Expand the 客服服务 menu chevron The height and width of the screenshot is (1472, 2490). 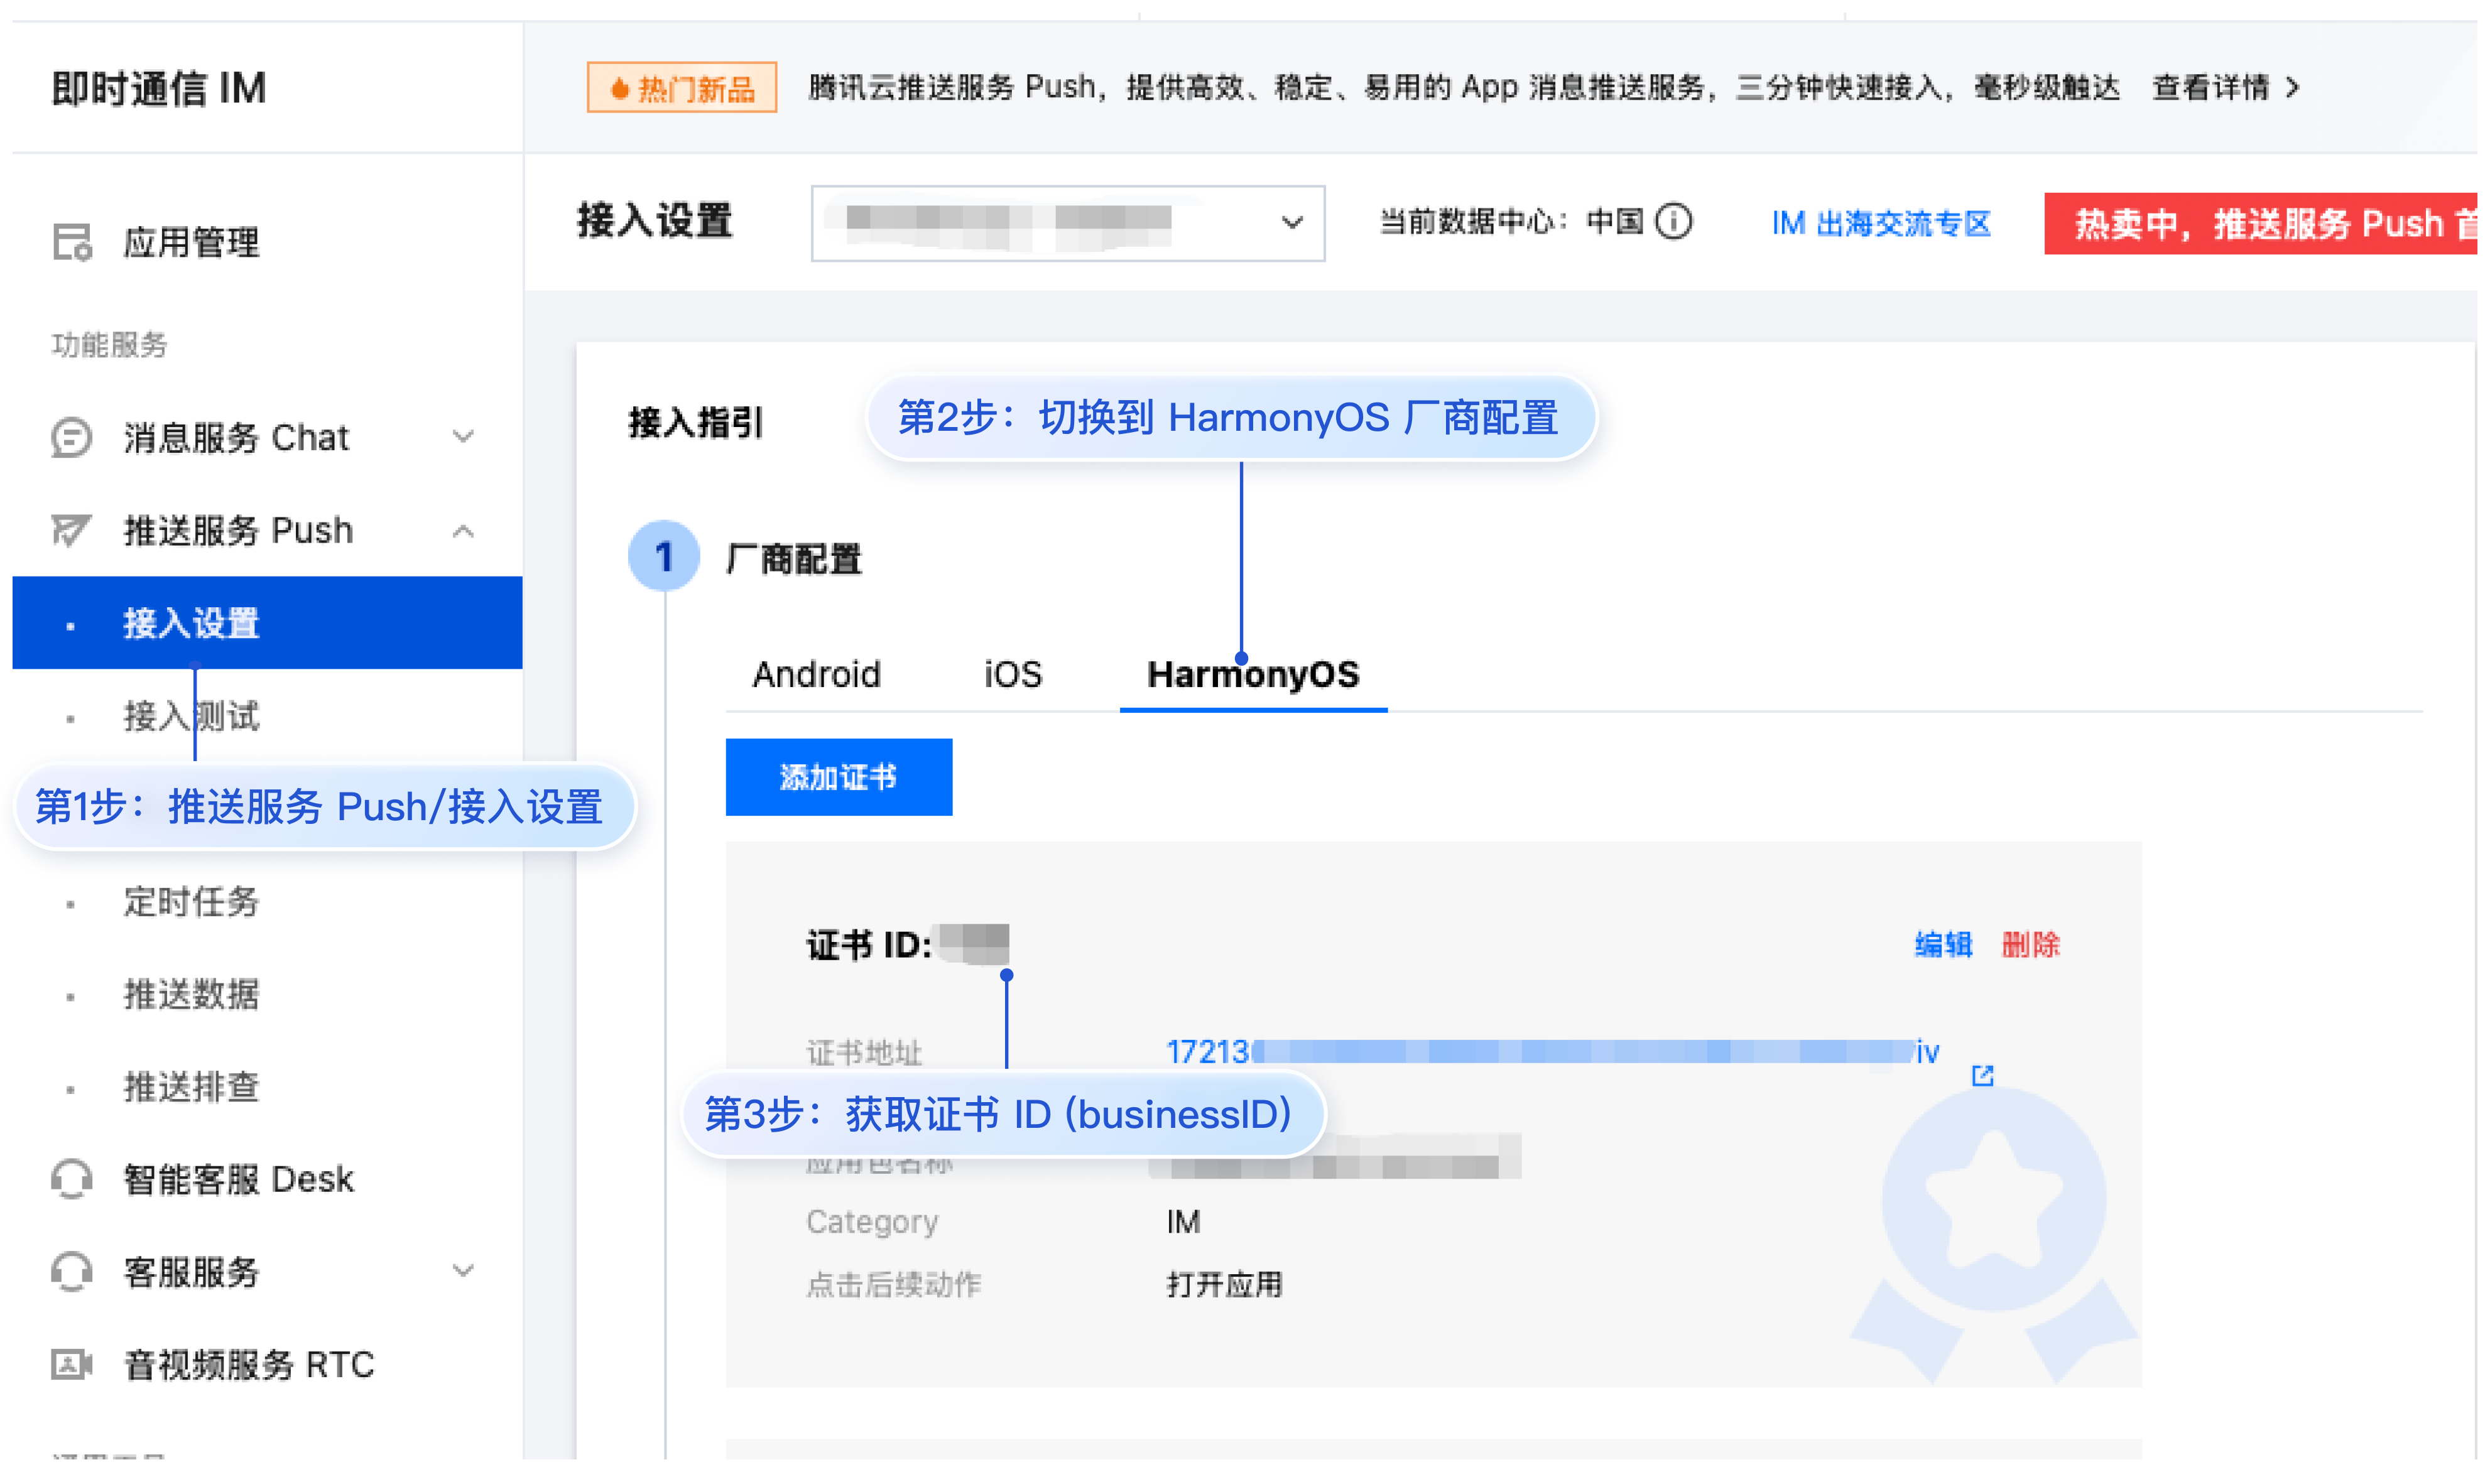464,1270
